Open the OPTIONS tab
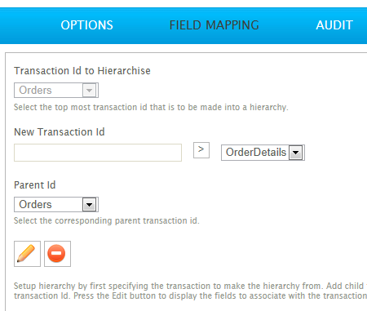367x311 pixels. 86,25
